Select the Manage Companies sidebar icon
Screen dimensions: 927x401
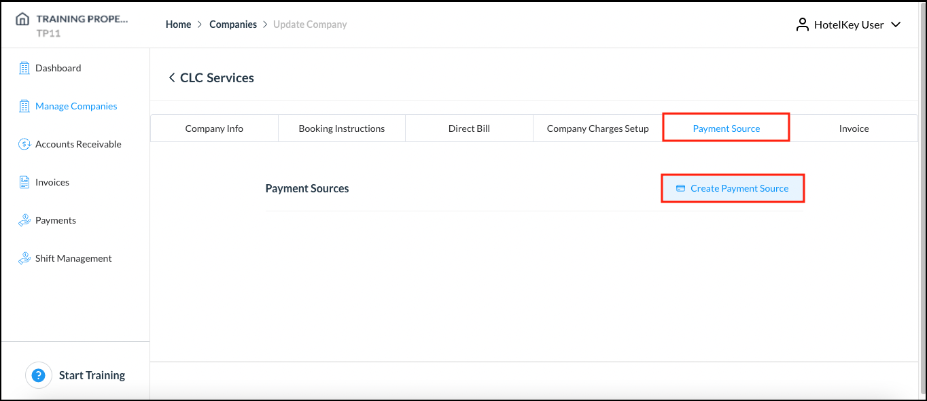pos(25,105)
